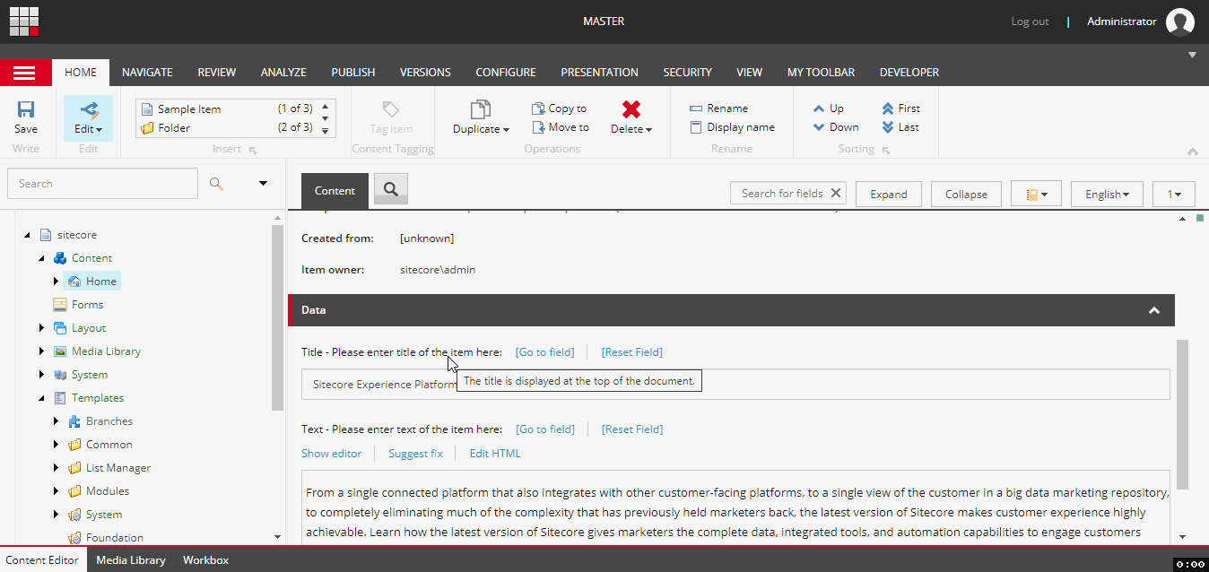Click Display name in the ribbon
The height and width of the screenshot is (572, 1209).
coord(732,127)
